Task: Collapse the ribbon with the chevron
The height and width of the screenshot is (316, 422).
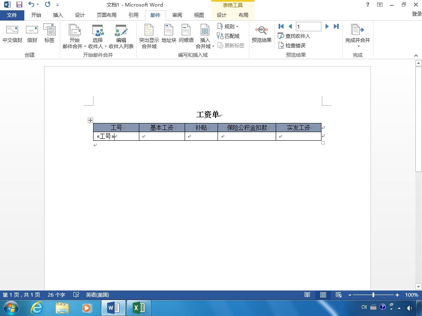Action: [416, 56]
